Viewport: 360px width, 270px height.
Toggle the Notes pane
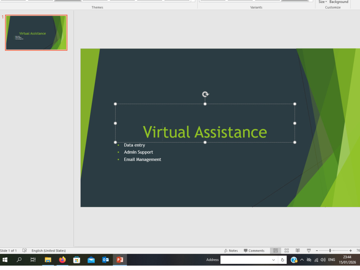point(231,251)
